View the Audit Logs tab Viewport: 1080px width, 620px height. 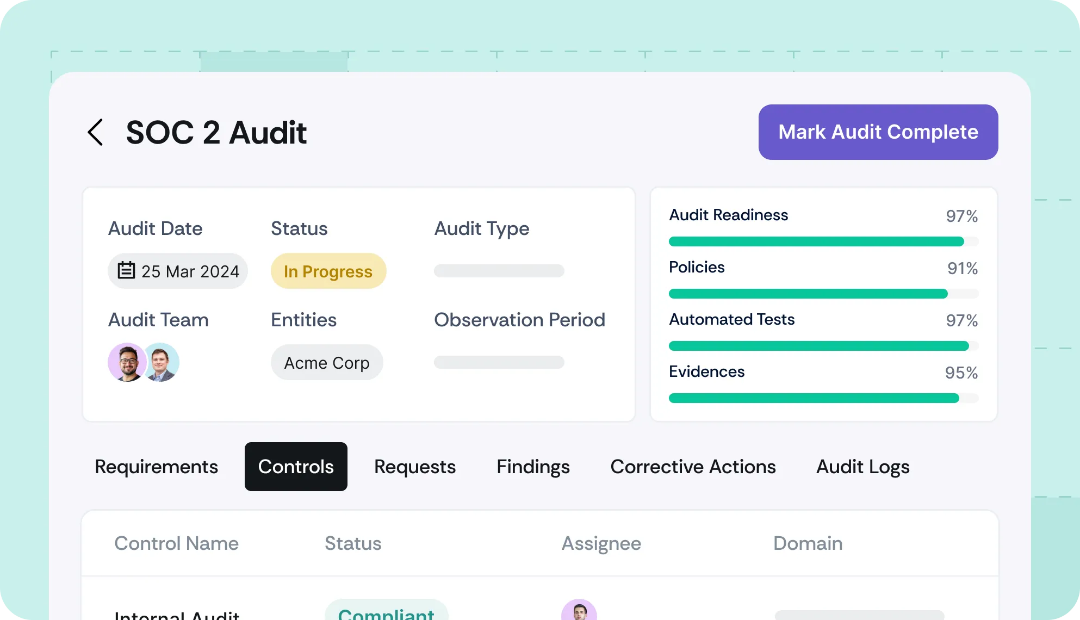coord(862,467)
